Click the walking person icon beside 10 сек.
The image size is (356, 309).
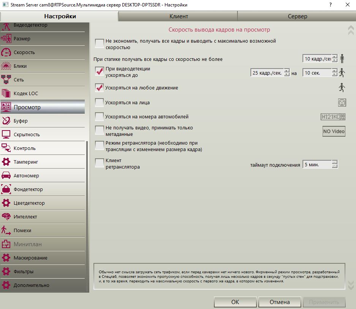coord(342,73)
